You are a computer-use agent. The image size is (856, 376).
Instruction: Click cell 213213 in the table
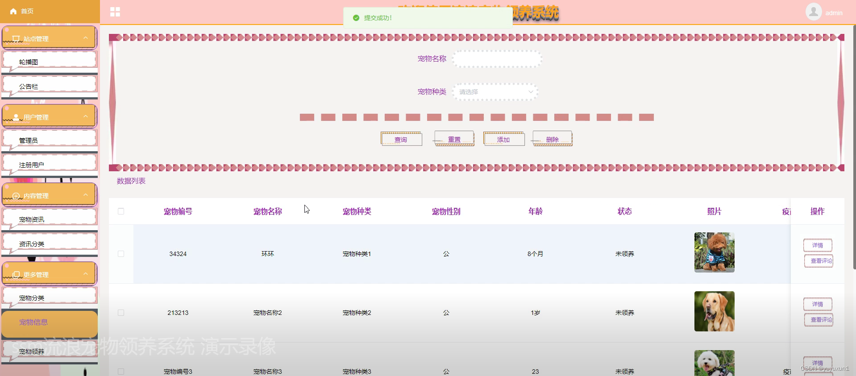[x=178, y=313]
